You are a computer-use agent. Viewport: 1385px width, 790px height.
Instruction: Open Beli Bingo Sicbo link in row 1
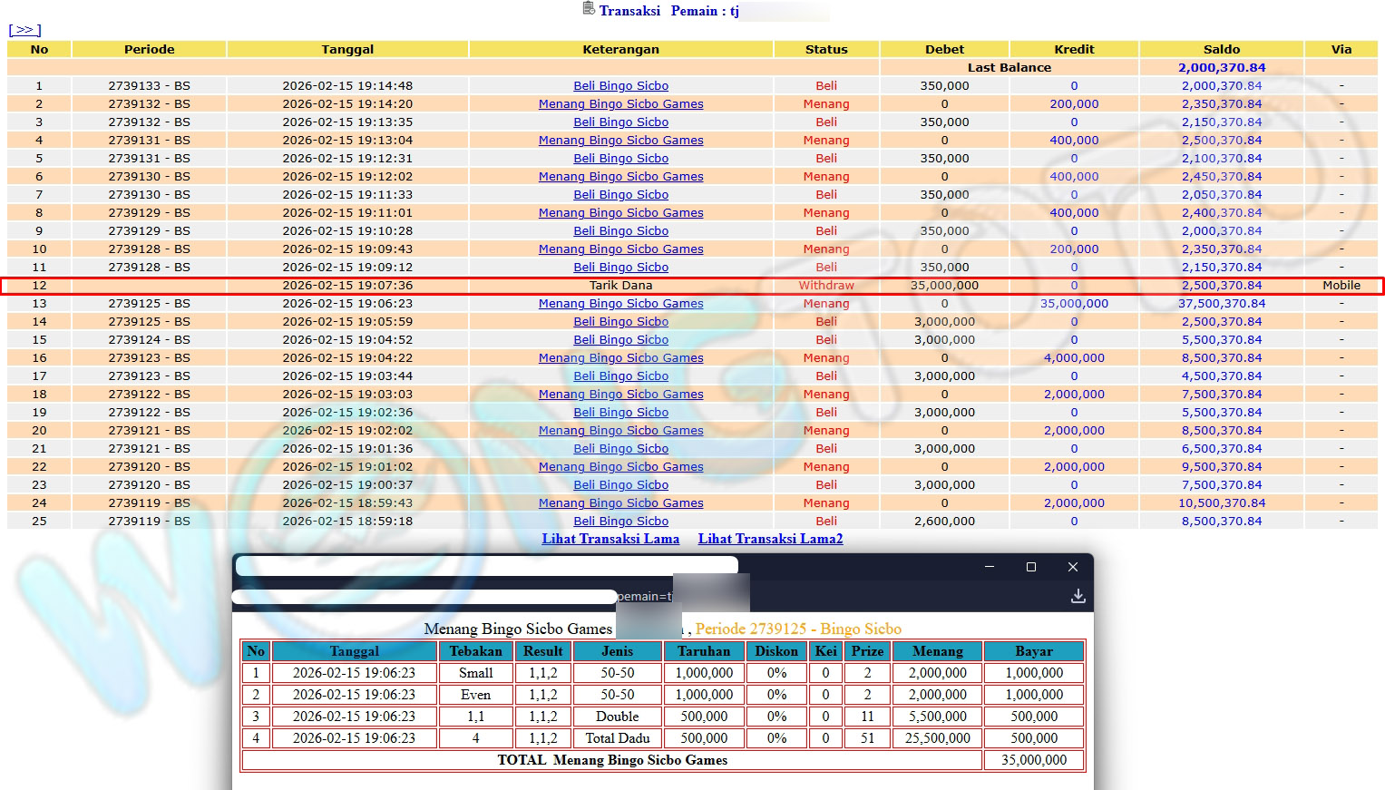[x=620, y=86]
